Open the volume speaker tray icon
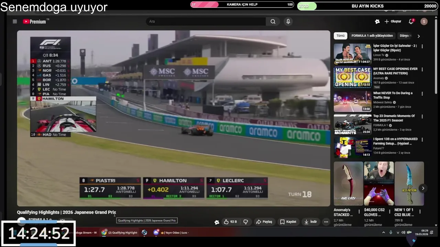The height and width of the screenshot is (247, 440). 403,233
